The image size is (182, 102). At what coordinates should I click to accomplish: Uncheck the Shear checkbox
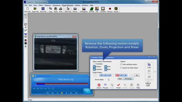coord(106,69)
